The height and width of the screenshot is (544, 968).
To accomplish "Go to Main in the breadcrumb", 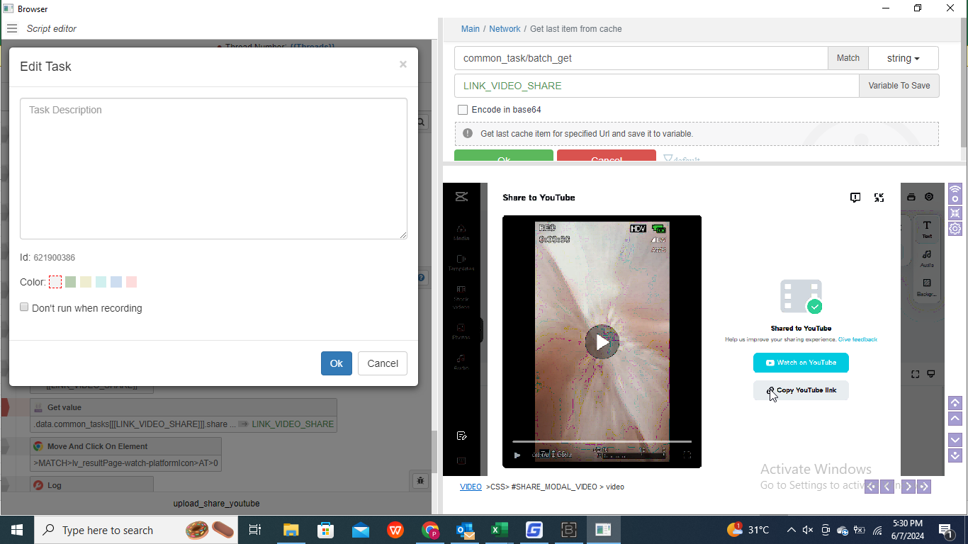I will [470, 29].
